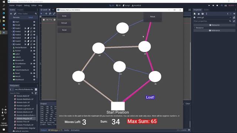This screenshot has width=237, height=133.
Task: Toggle visibility of Start node
Action: point(34,22)
